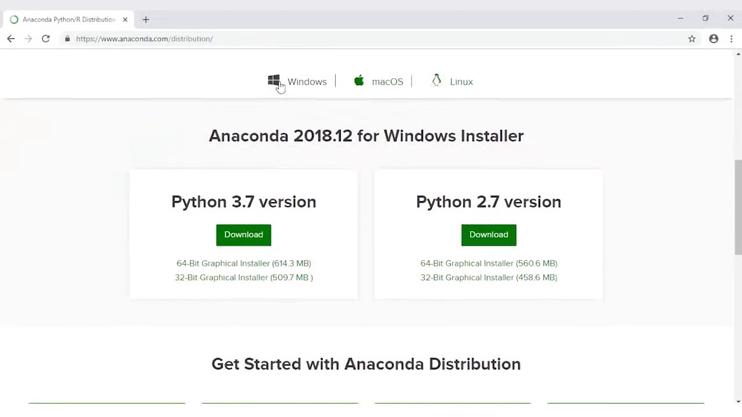Click the vertical page scrollbar thumb

(738, 207)
